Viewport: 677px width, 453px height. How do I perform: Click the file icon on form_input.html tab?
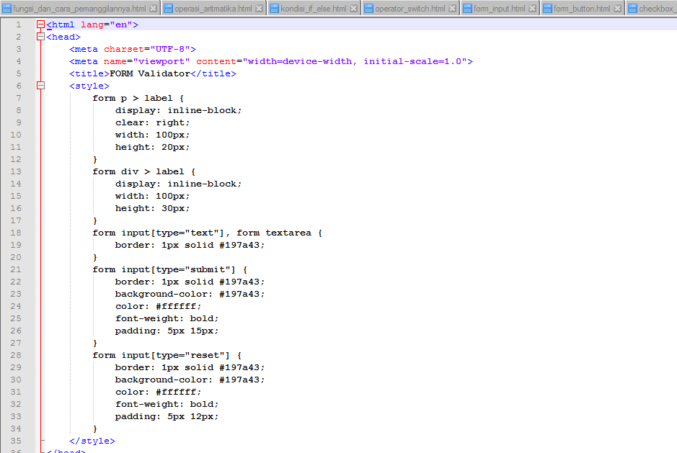467,7
